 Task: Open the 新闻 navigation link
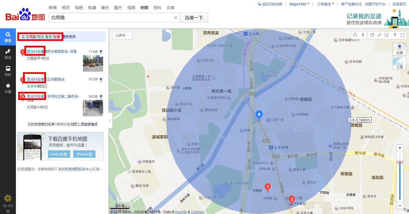tap(53, 8)
